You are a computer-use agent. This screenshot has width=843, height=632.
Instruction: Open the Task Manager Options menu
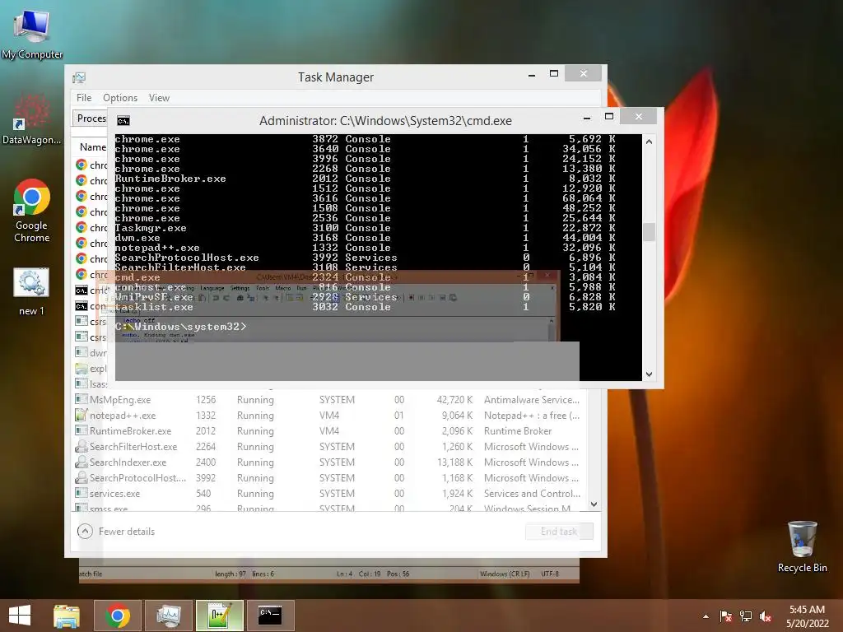pyautogui.click(x=120, y=98)
